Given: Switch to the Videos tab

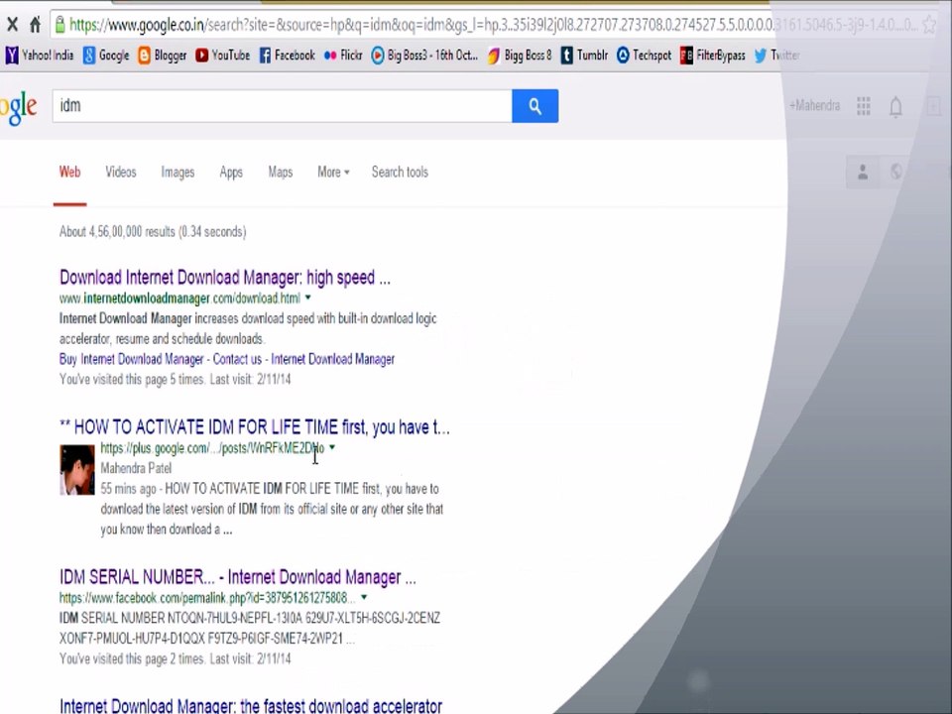Looking at the screenshot, I should 121,173.
